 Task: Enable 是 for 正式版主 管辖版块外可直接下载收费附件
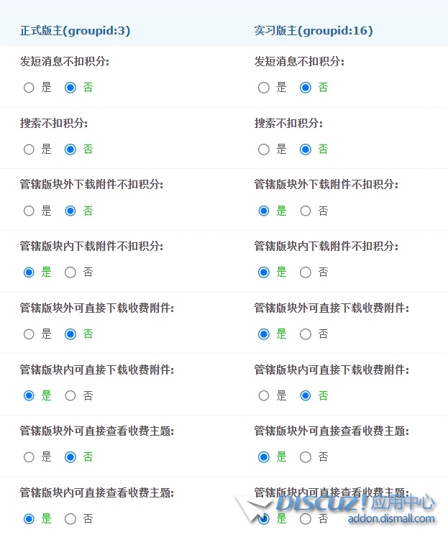(29, 334)
